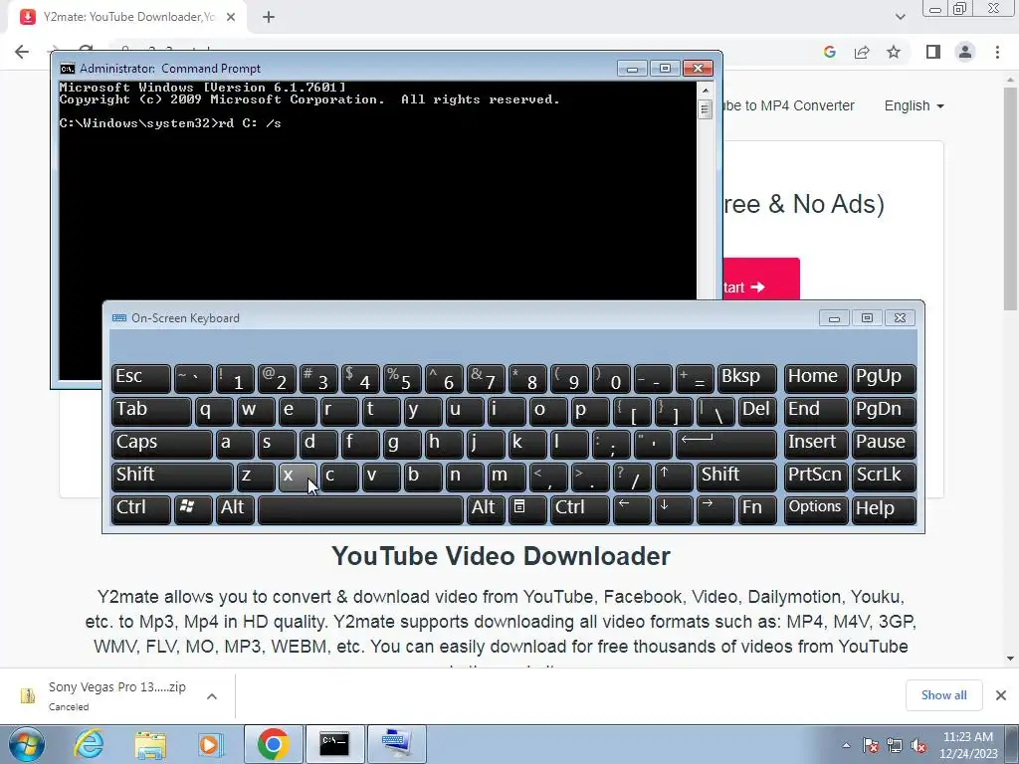Open Options on the On-Screen Keyboard

(x=816, y=509)
